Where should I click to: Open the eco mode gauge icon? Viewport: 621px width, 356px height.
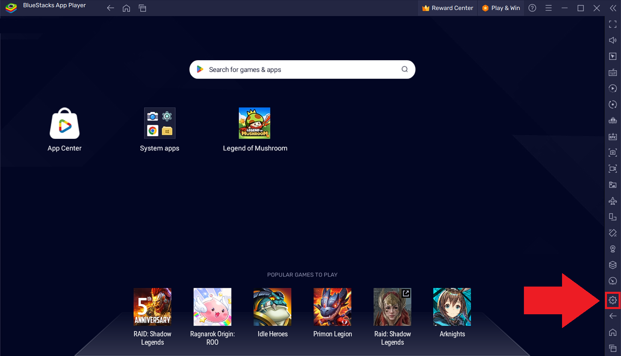[x=613, y=281]
